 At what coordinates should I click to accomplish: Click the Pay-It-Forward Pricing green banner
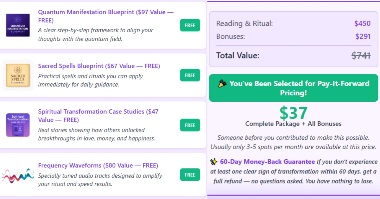(x=294, y=88)
